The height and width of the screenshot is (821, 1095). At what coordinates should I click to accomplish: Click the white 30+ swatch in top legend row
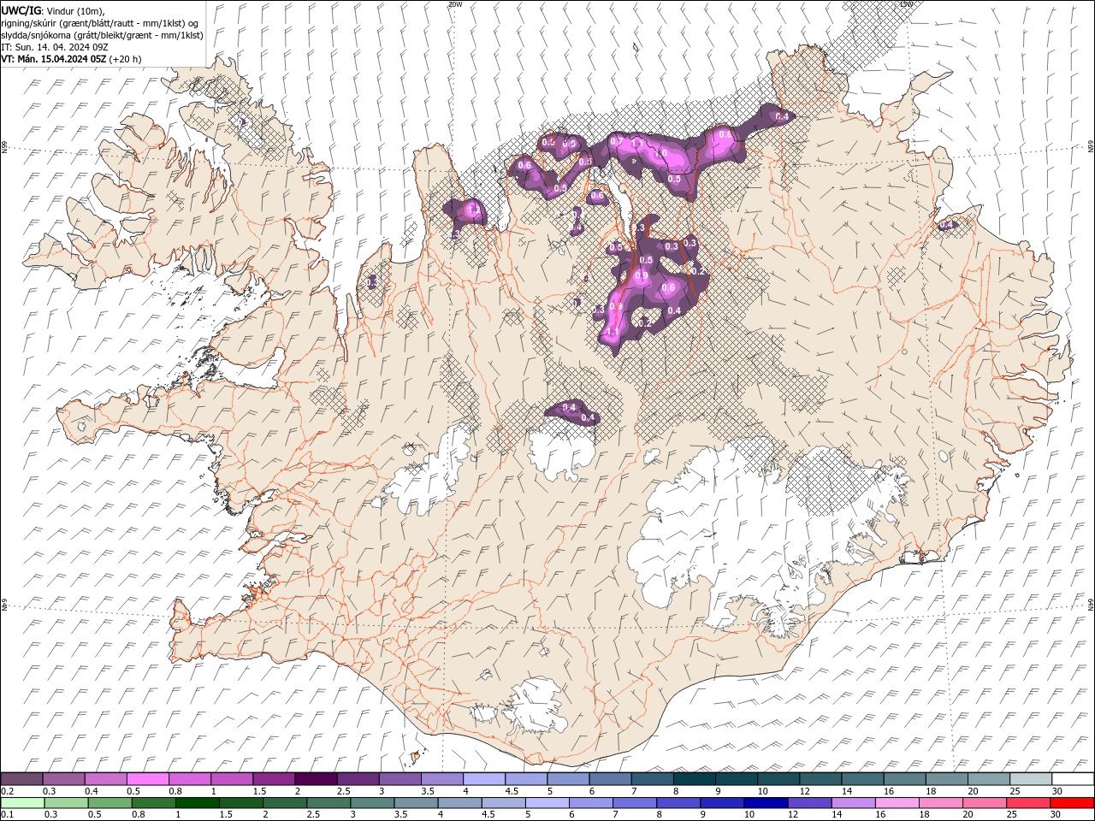coord(1074,779)
